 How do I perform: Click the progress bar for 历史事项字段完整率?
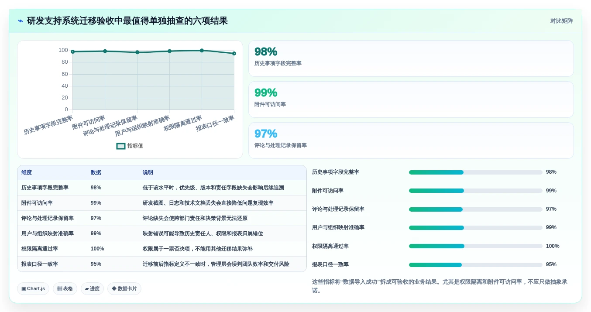[x=476, y=172]
